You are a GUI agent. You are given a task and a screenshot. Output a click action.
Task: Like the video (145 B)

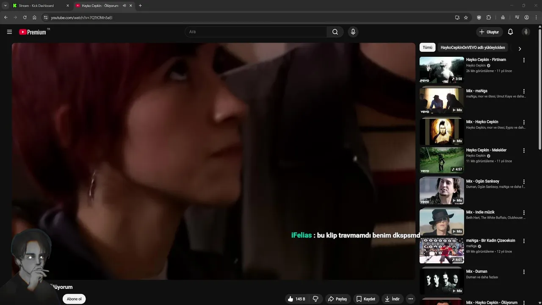coord(296,299)
